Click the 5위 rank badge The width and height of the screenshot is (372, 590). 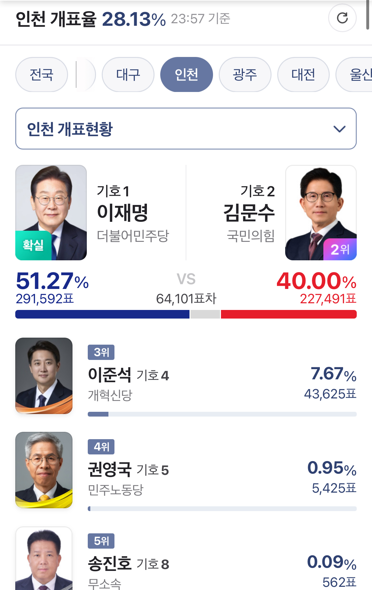point(101,541)
